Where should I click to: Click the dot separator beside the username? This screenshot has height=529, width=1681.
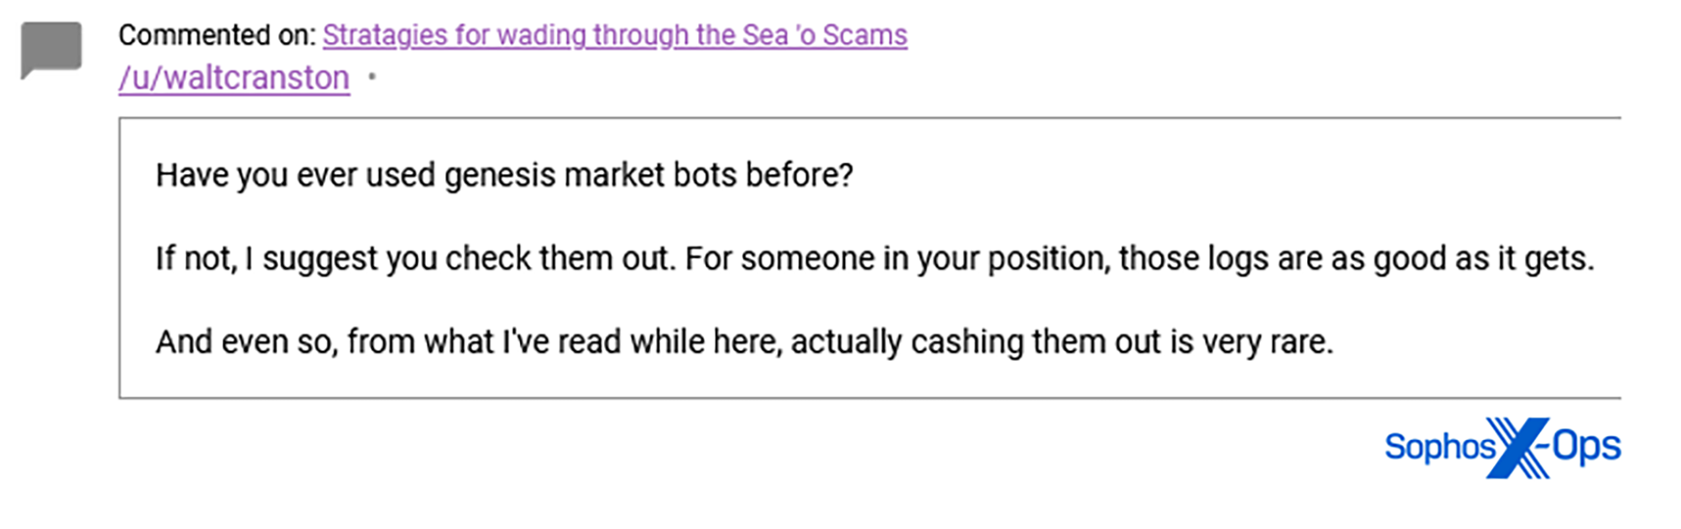point(372,77)
